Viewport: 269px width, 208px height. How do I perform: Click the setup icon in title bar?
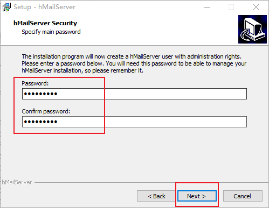(7, 7)
